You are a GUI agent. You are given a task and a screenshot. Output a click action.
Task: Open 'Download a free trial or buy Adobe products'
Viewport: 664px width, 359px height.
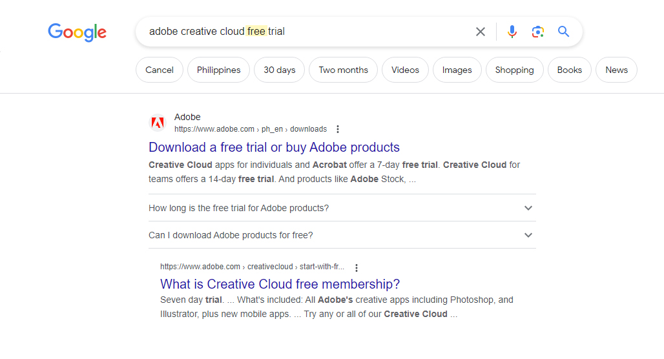pyautogui.click(x=274, y=147)
